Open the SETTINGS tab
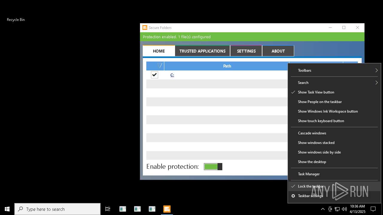 pos(246,51)
